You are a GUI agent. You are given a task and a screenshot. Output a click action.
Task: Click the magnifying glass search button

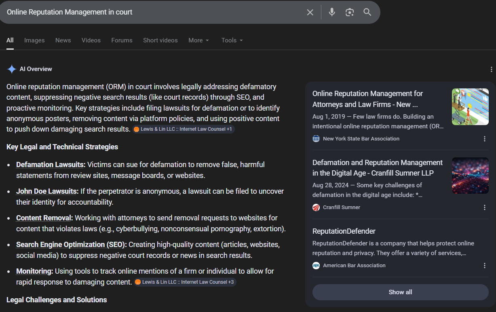[367, 12]
